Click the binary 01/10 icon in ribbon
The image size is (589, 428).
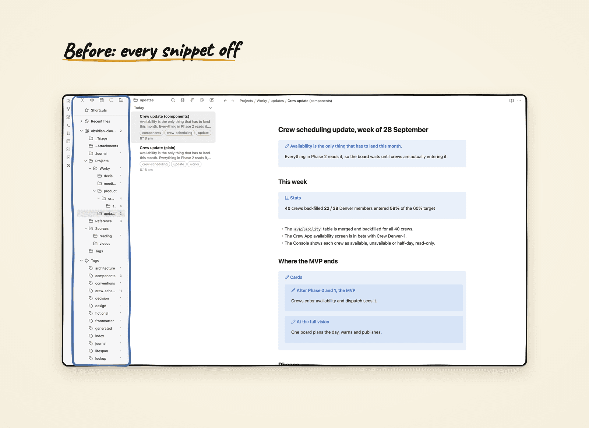(x=68, y=133)
